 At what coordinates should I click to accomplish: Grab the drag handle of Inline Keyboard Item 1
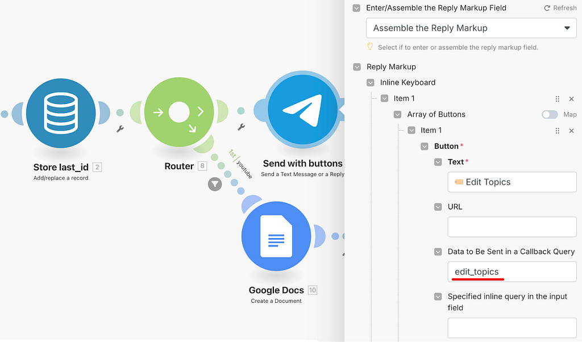pyautogui.click(x=557, y=99)
